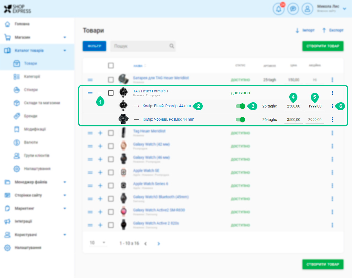The width and height of the screenshot is (352, 278).
Task: Open the rows-per-page dropdown showing 10
Action: 98,243
